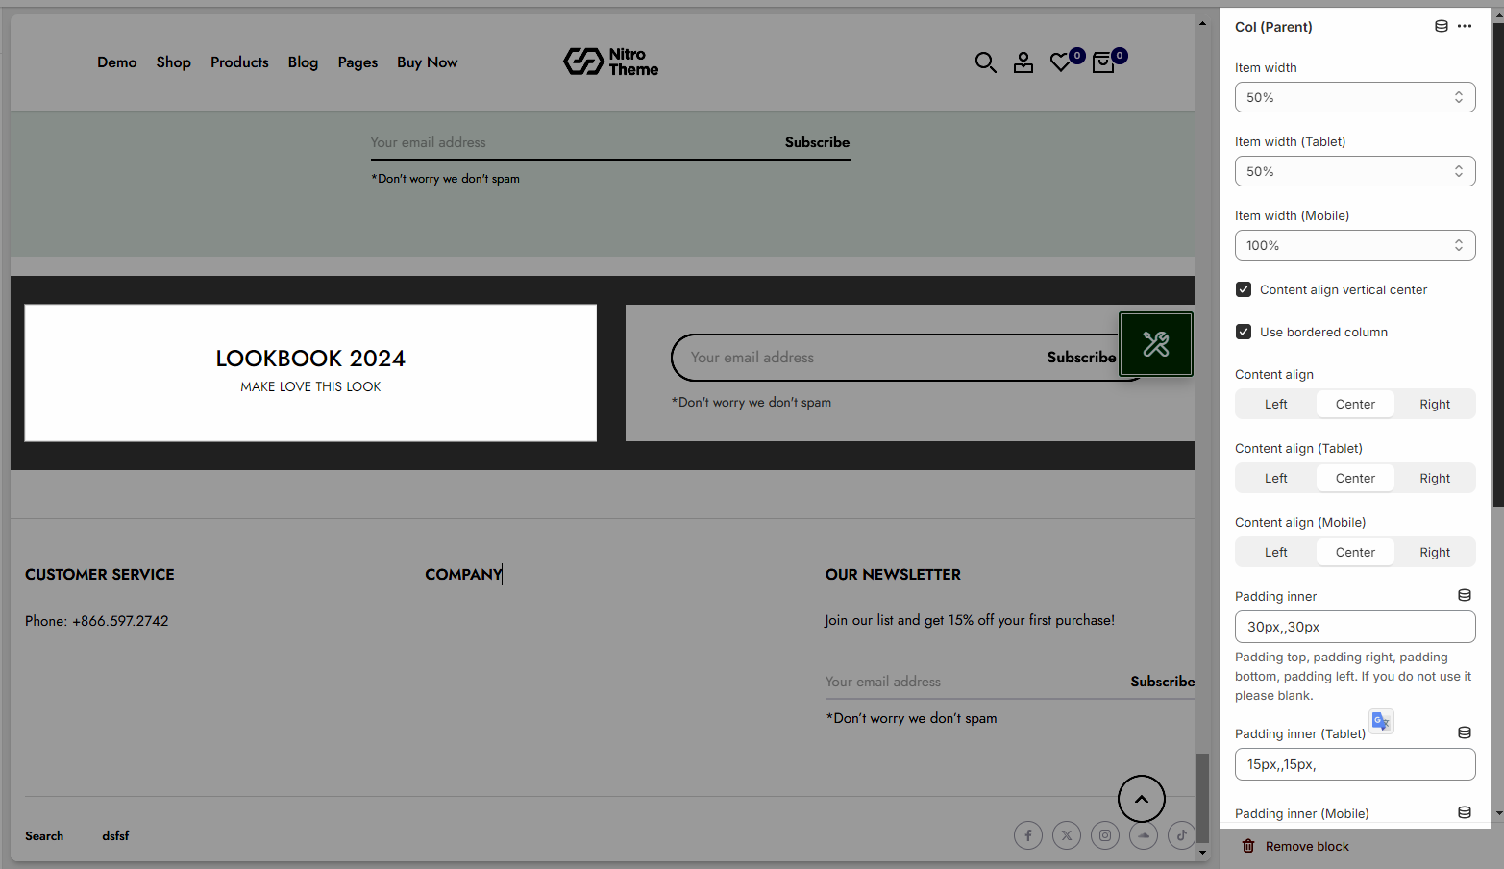Image resolution: width=1504 pixels, height=869 pixels.
Task: Open the X (Twitter) social icon
Action: [x=1067, y=835]
